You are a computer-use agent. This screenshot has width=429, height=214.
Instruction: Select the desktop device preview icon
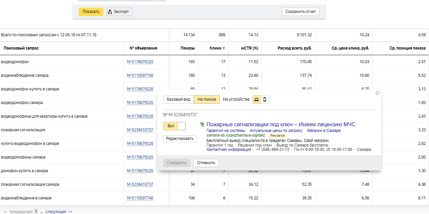(x=257, y=99)
